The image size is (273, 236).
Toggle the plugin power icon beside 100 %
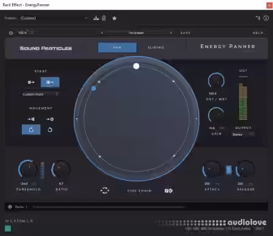click(x=11, y=33)
